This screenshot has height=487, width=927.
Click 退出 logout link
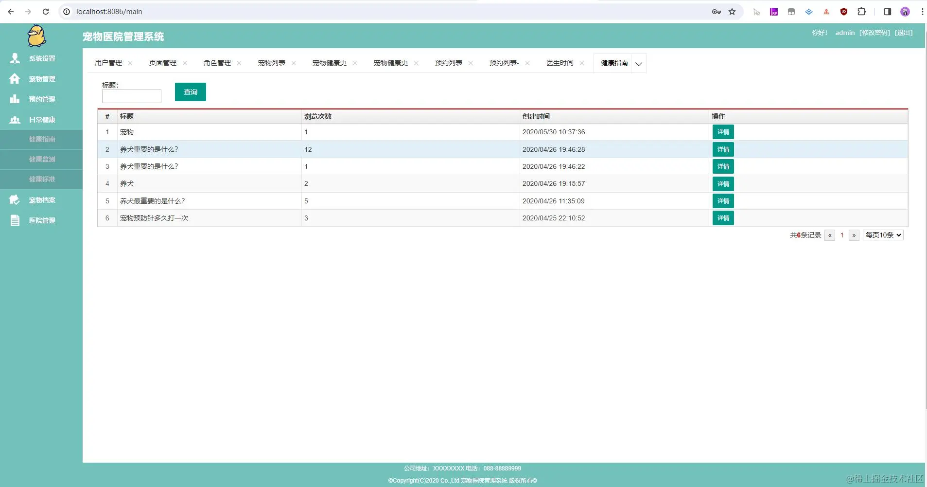click(x=904, y=33)
